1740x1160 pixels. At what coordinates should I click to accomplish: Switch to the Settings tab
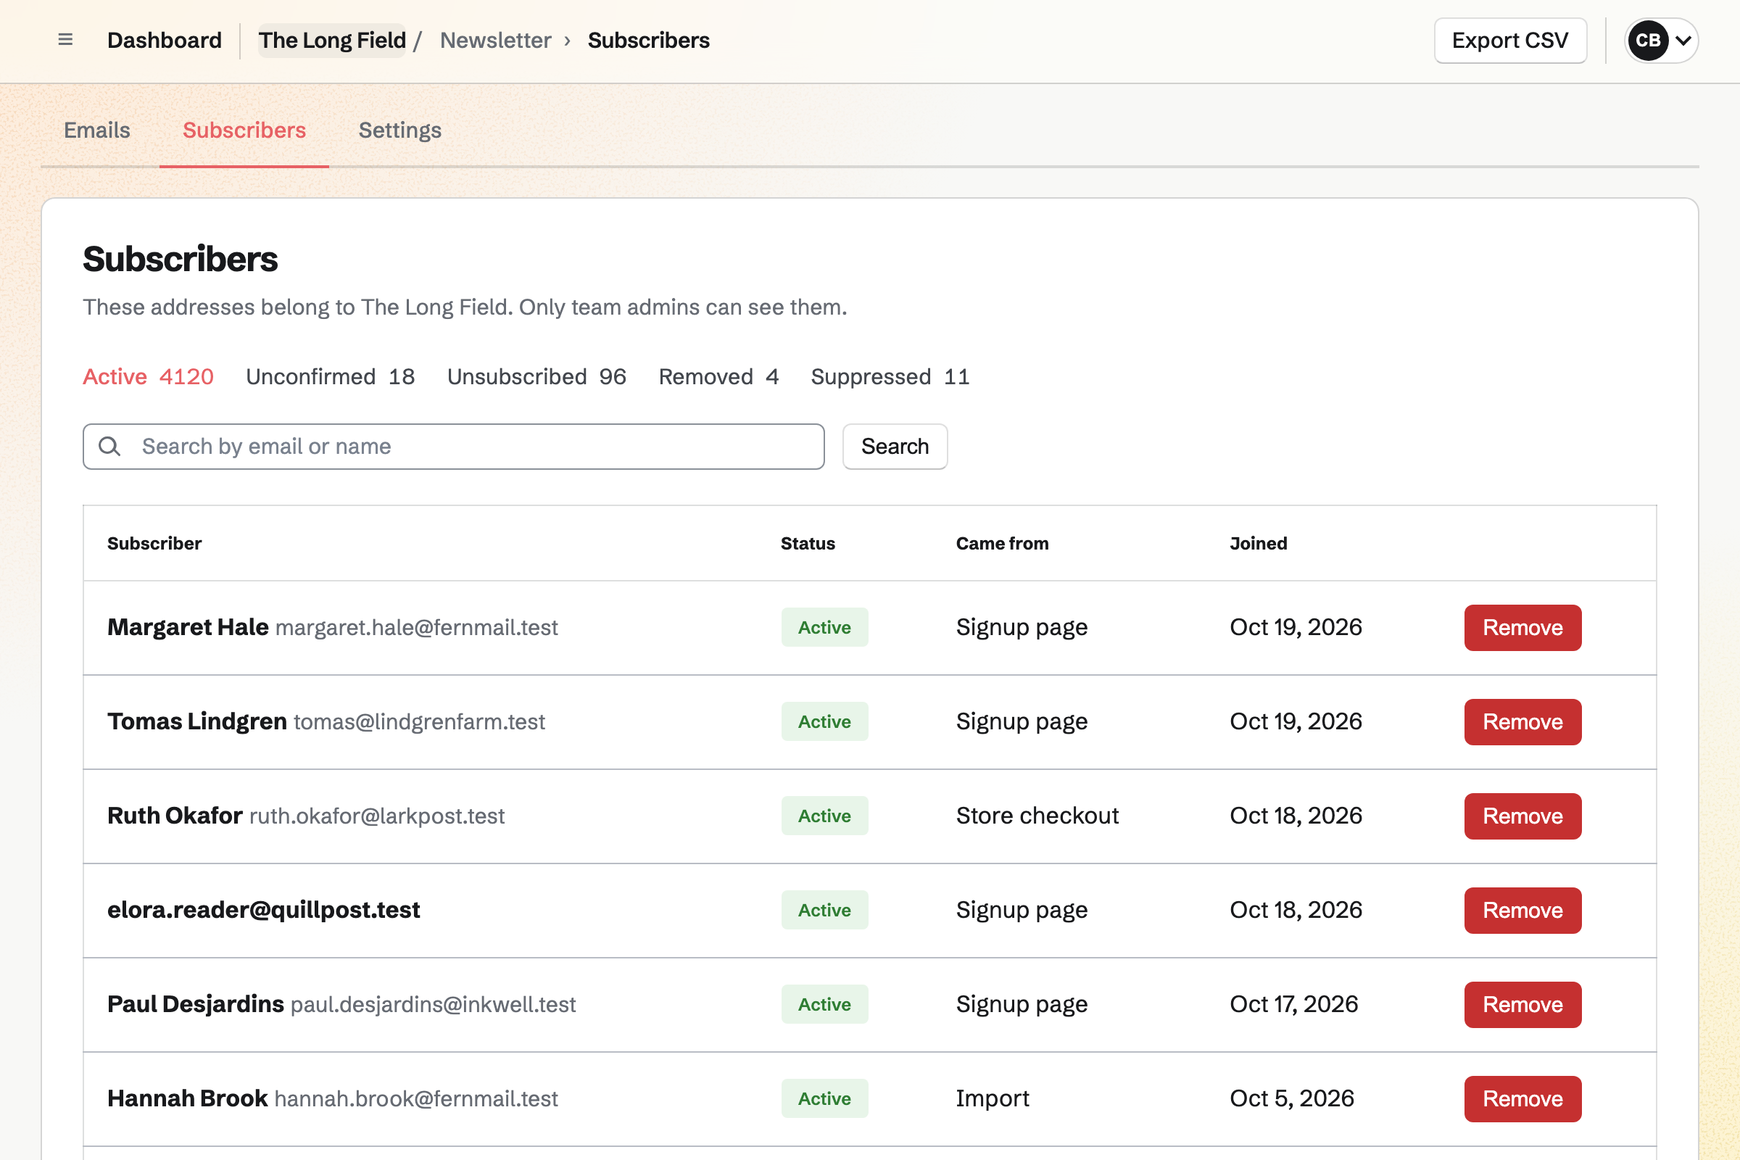[x=400, y=130]
